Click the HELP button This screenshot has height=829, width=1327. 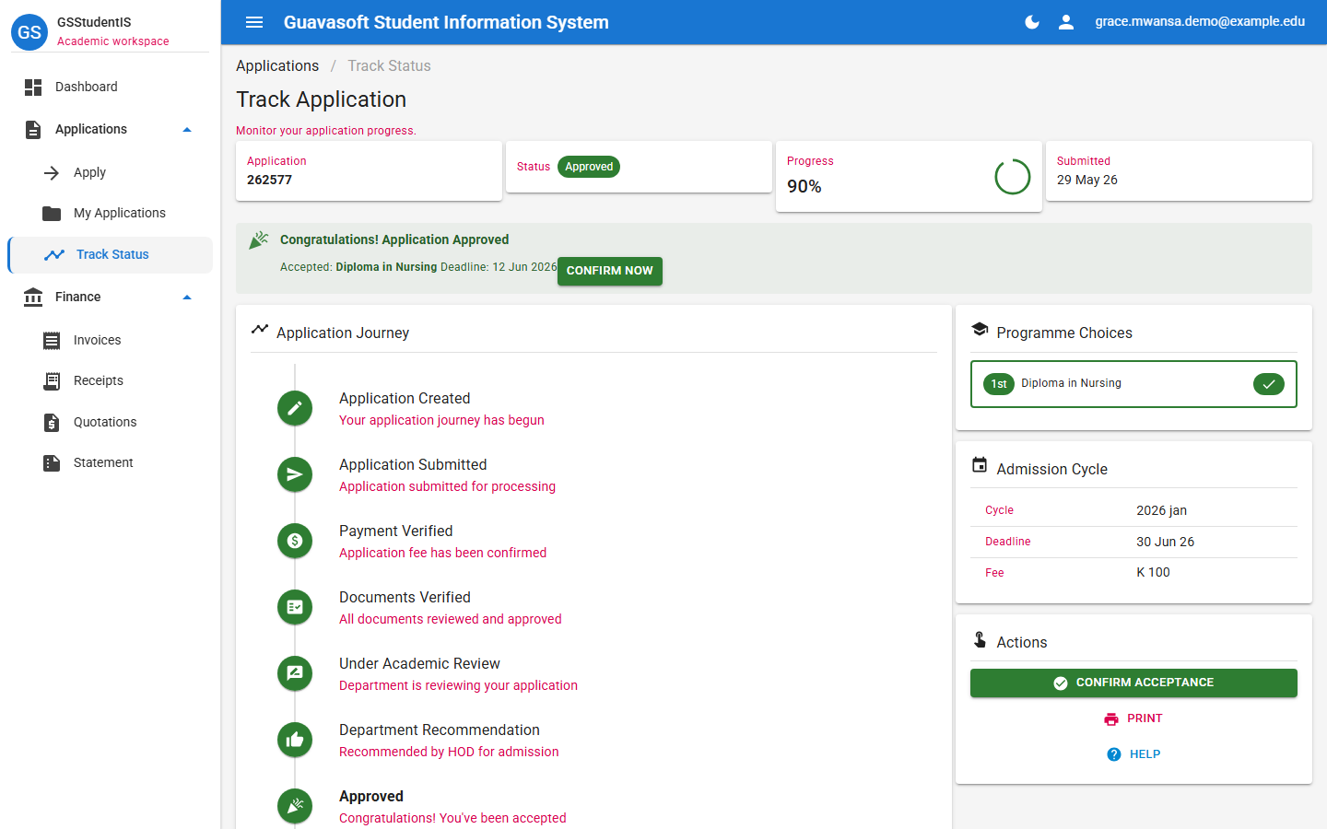1133,754
